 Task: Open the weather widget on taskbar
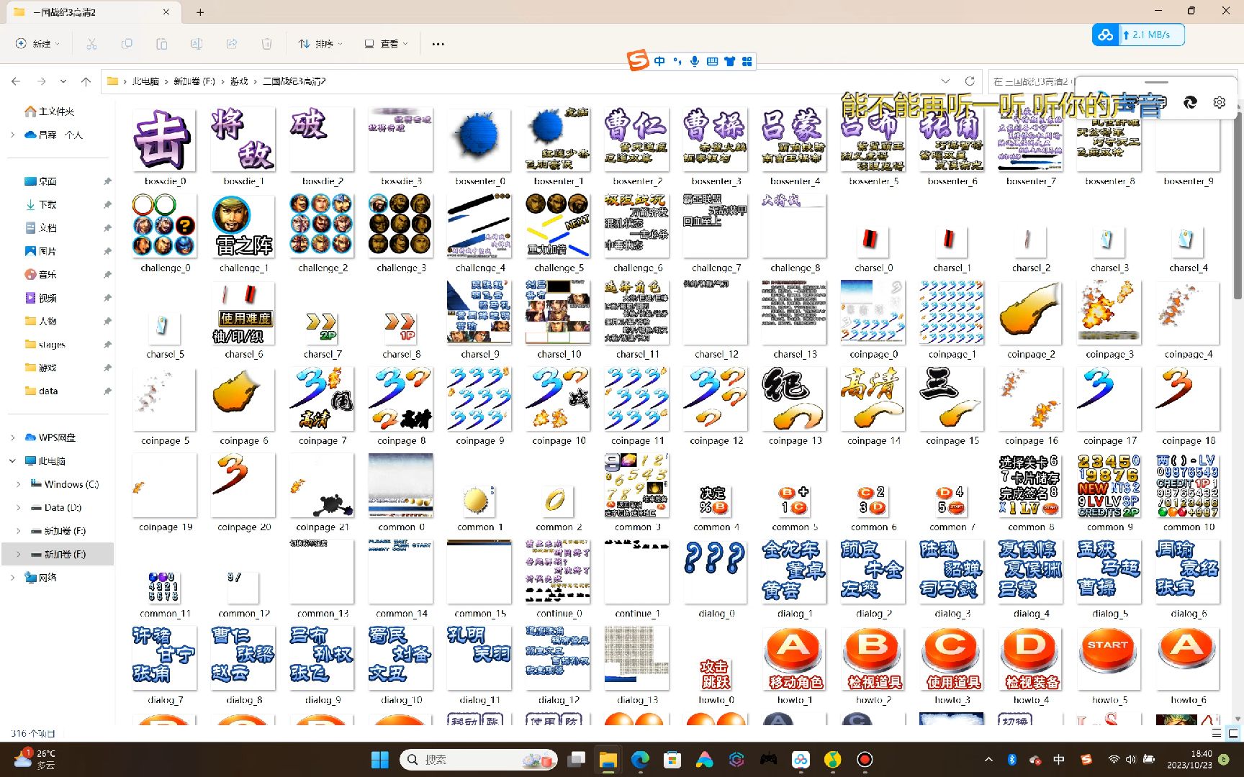tap(35, 759)
